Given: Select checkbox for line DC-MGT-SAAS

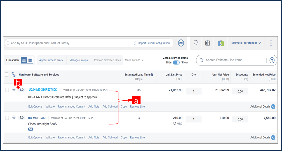Looking at the screenshot, I should pyautogui.click(x=7, y=118).
